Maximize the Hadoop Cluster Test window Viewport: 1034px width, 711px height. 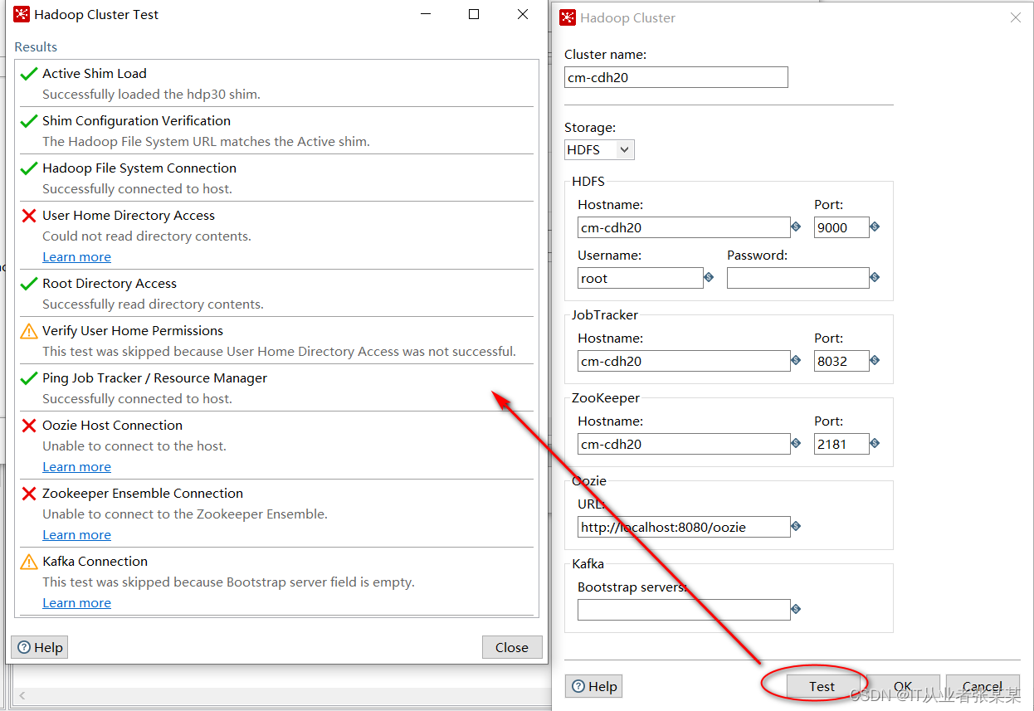click(x=474, y=14)
